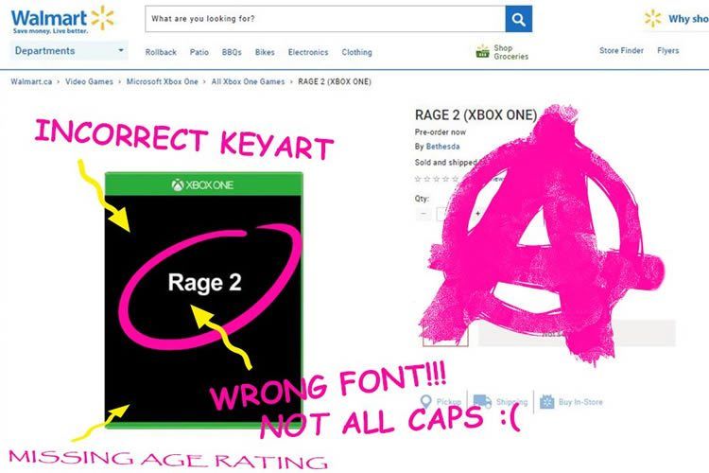Go to All Xbox One Games breadcrumb
This screenshot has width=709, height=473.
(249, 81)
